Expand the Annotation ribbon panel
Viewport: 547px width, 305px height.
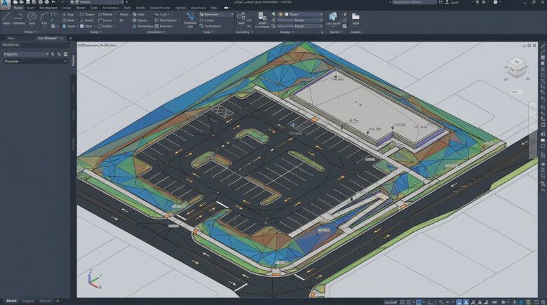click(x=156, y=32)
